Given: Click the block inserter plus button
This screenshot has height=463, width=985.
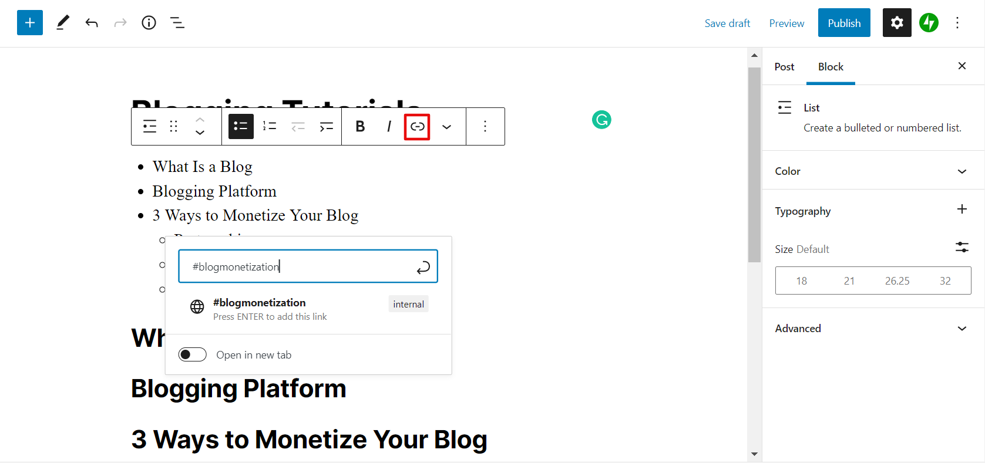Looking at the screenshot, I should click(30, 23).
